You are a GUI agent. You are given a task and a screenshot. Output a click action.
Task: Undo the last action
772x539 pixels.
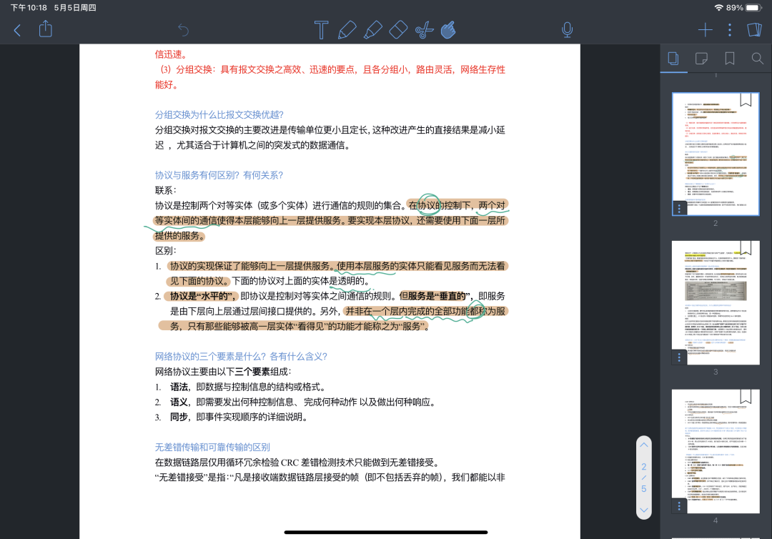[184, 30]
